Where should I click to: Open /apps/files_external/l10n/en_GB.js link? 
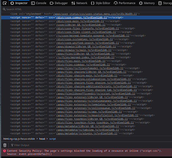pos(92,97)
